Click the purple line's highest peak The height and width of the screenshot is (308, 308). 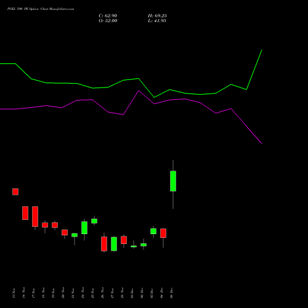139,91
